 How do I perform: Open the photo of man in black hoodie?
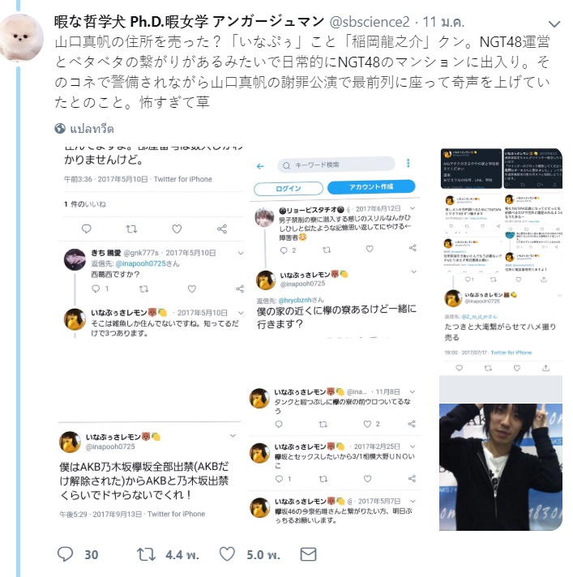[501, 467]
